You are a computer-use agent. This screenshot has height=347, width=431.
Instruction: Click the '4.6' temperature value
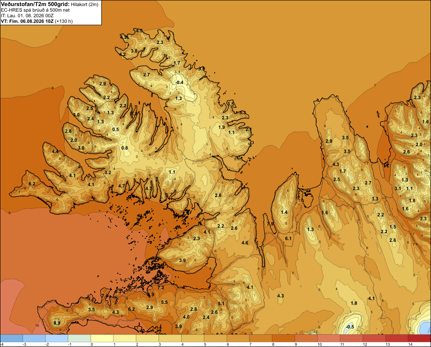245,243
